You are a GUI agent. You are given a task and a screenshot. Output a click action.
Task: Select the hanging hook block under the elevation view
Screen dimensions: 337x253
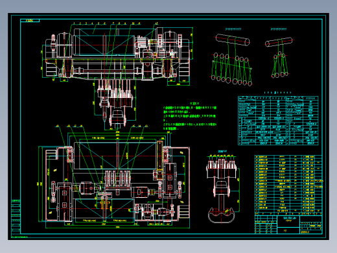tap(115, 103)
